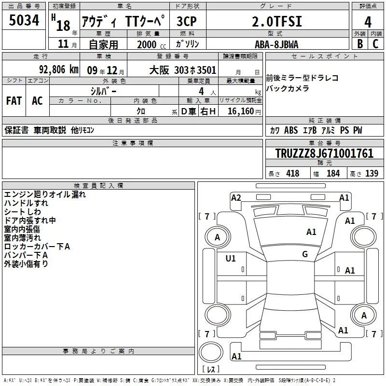Image resolution: width=386 pixels, height=386 pixels.
Task: Select the registration number 大阪 303 ホ 3501
Action: coord(183,70)
